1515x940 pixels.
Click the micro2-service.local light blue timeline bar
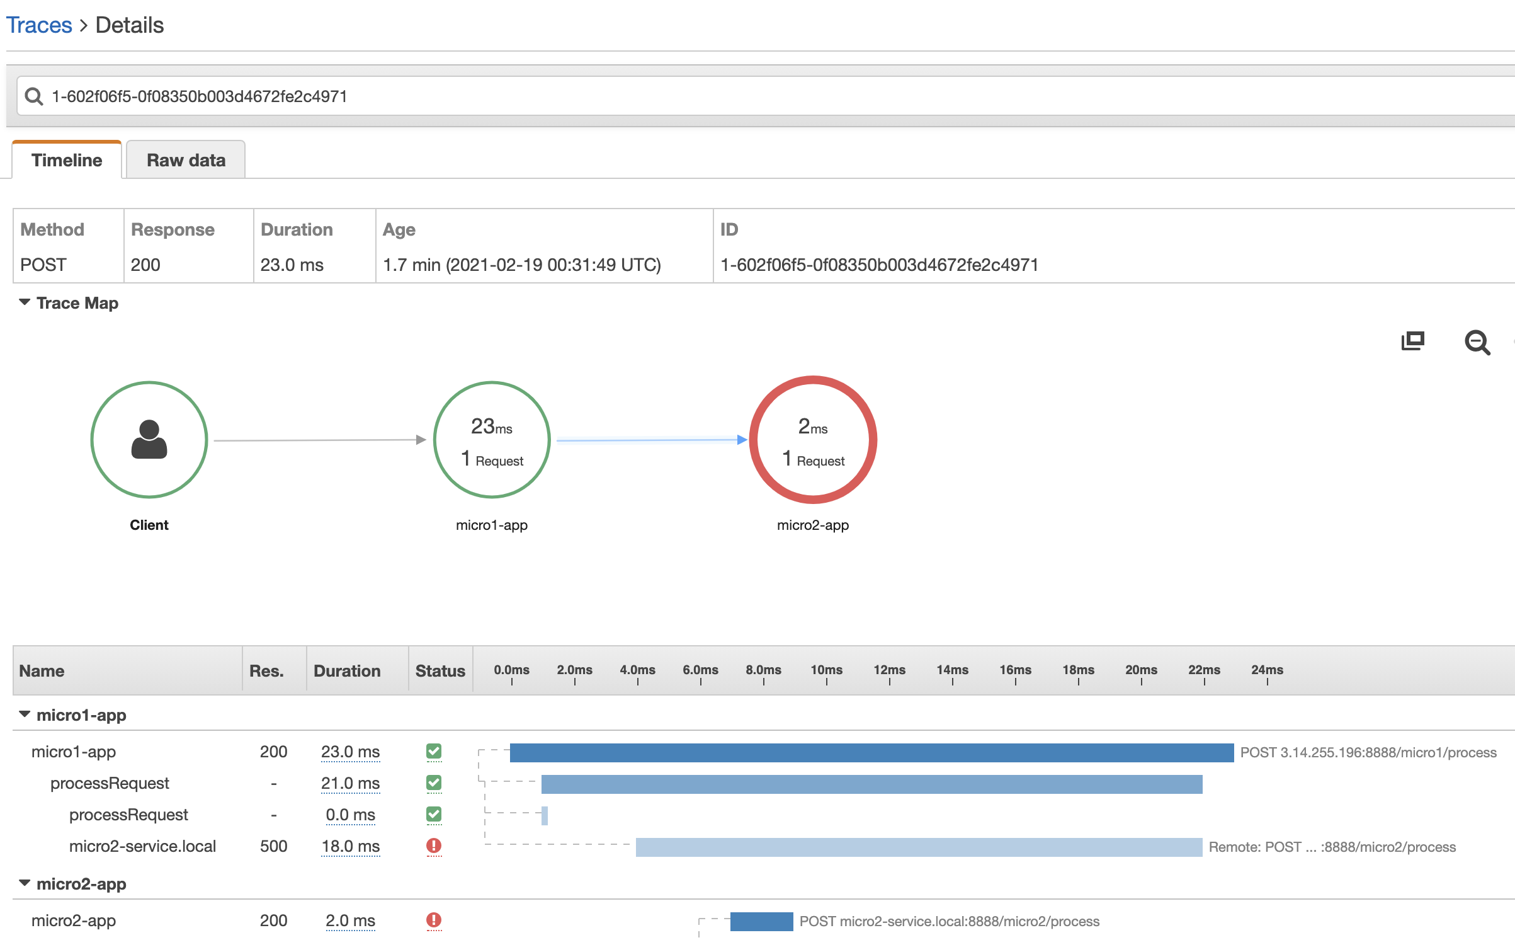[918, 847]
